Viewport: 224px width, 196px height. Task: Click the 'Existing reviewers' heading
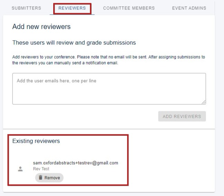(36, 141)
